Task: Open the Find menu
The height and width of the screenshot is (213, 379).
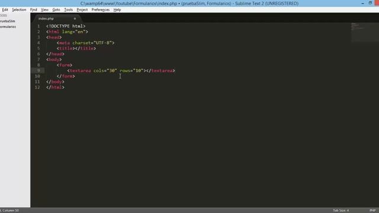Action: (34, 9)
